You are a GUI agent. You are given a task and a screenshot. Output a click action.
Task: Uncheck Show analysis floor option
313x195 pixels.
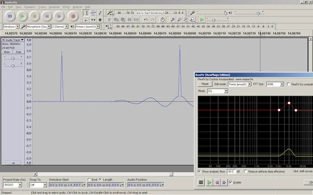199,172
